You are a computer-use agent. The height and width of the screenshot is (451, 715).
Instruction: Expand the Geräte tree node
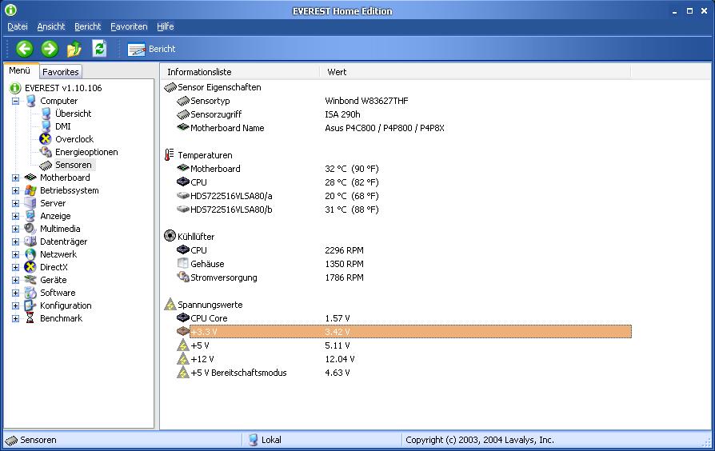(x=15, y=280)
